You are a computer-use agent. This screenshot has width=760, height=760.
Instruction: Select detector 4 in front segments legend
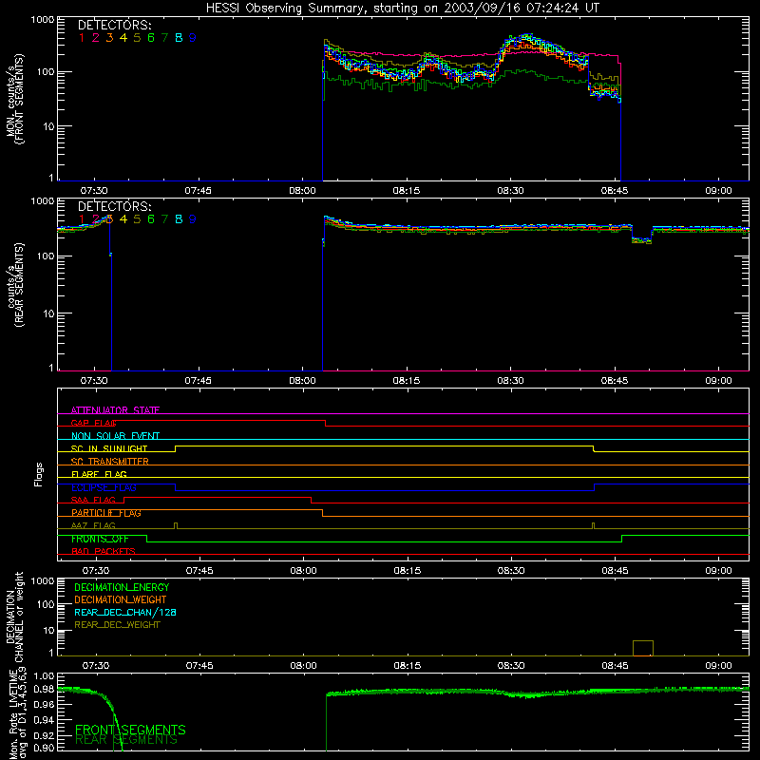[x=123, y=38]
